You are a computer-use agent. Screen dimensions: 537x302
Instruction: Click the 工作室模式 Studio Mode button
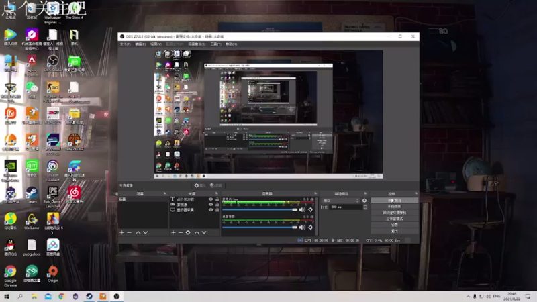pos(394,219)
